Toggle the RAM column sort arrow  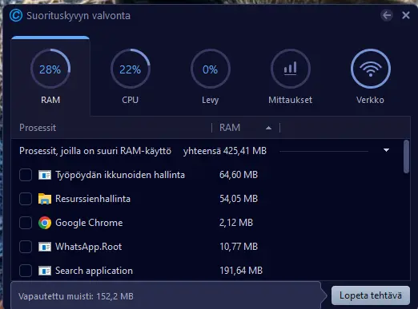(x=268, y=128)
